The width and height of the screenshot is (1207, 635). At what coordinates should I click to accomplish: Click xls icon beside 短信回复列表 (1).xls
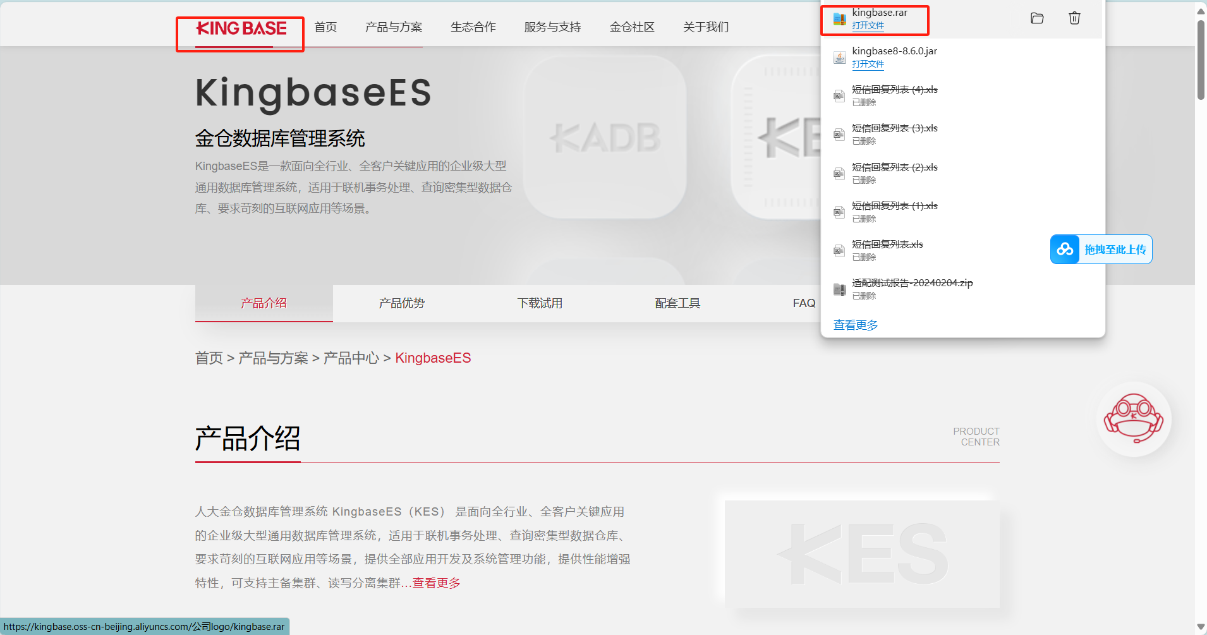point(839,212)
